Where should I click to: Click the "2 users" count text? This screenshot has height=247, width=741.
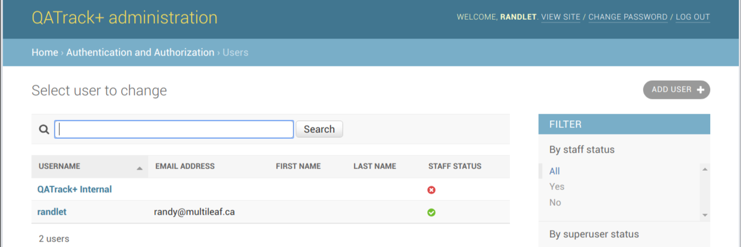(54, 239)
